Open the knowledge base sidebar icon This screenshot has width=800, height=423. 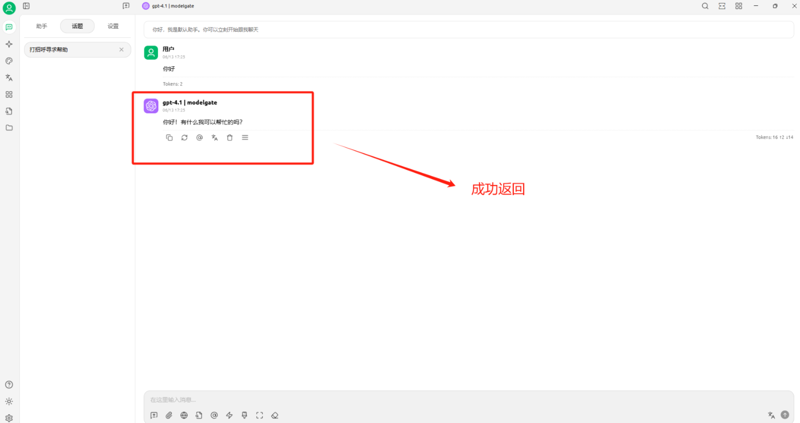coord(9,111)
